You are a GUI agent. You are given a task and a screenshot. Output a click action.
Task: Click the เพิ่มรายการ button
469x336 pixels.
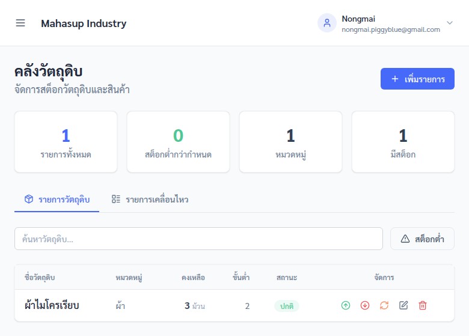coord(417,79)
